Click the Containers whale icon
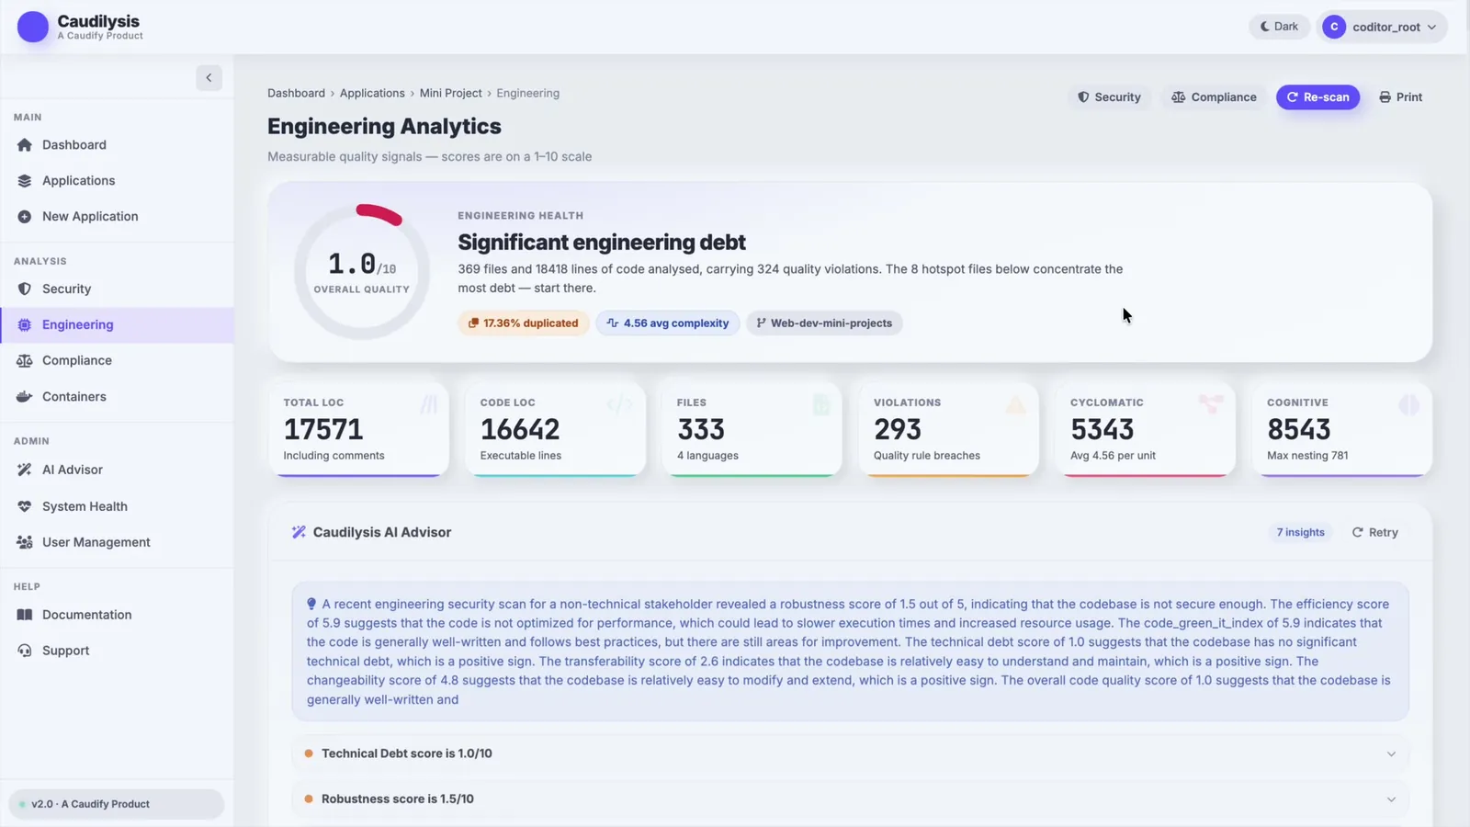 pyautogui.click(x=25, y=397)
